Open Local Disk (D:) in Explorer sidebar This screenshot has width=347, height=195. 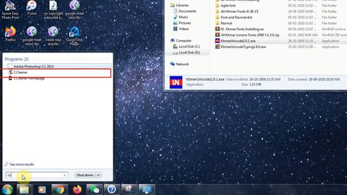(187, 53)
